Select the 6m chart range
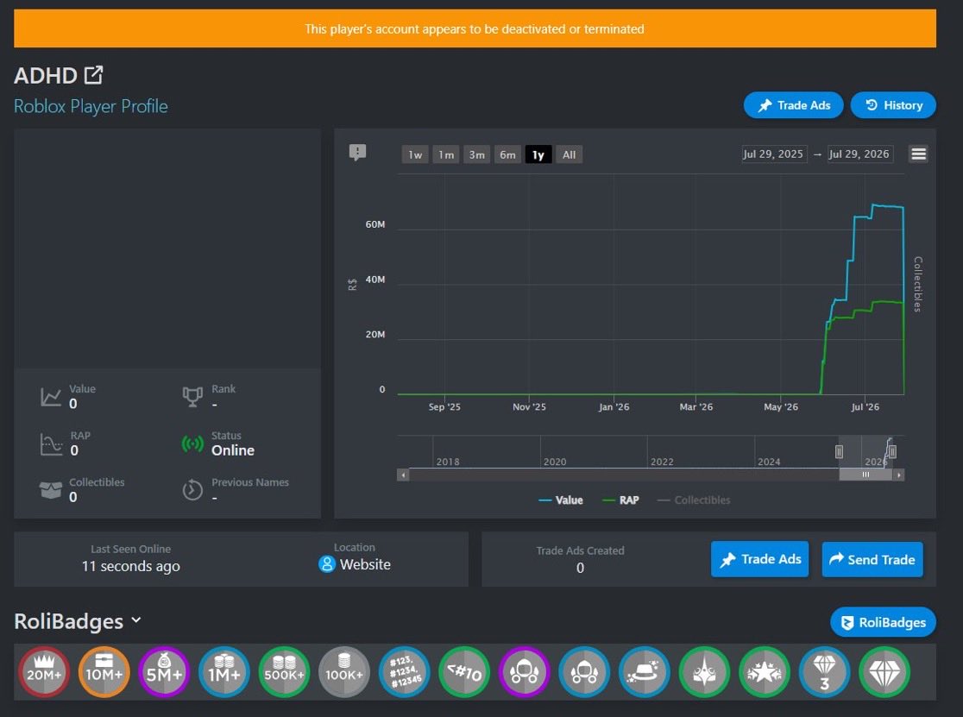The height and width of the screenshot is (717, 963). click(x=508, y=154)
